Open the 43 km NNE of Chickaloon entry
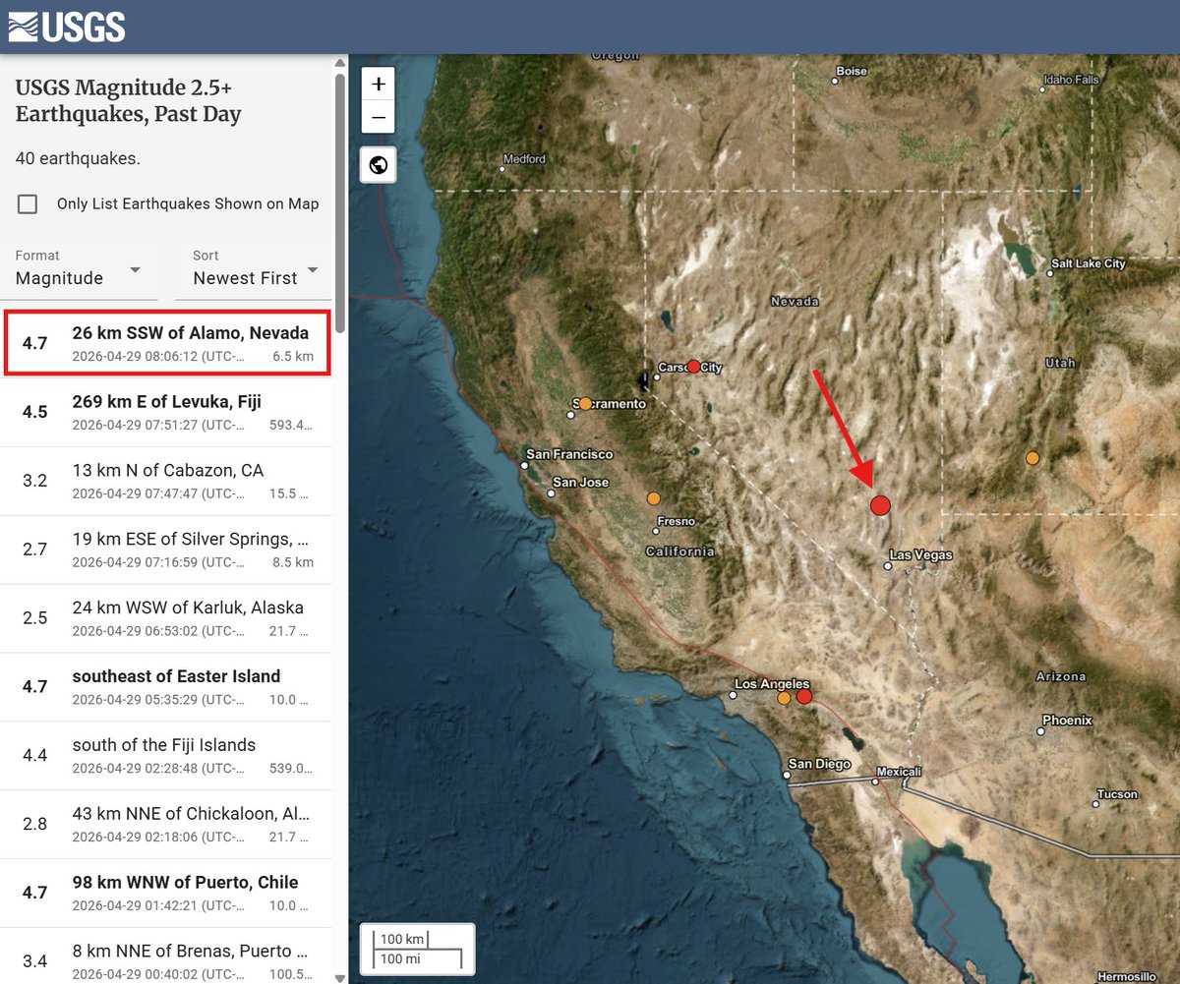Screen dimensions: 1180x984 [166, 825]
